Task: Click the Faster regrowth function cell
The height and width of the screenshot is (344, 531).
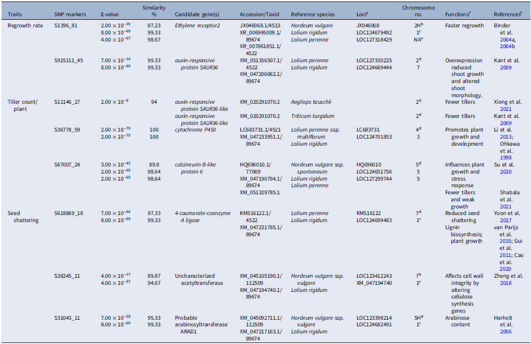Action: [464, 25]
